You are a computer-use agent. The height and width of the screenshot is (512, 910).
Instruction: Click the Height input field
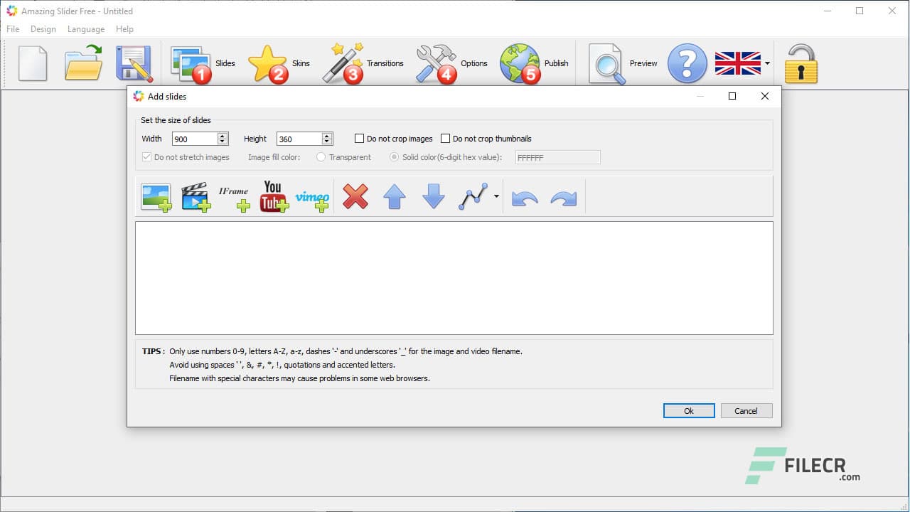click(x=299, y=139)
